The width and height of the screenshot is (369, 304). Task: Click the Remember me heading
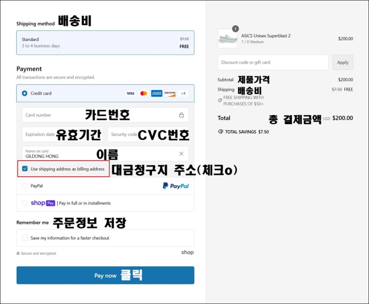click(33, 223)
